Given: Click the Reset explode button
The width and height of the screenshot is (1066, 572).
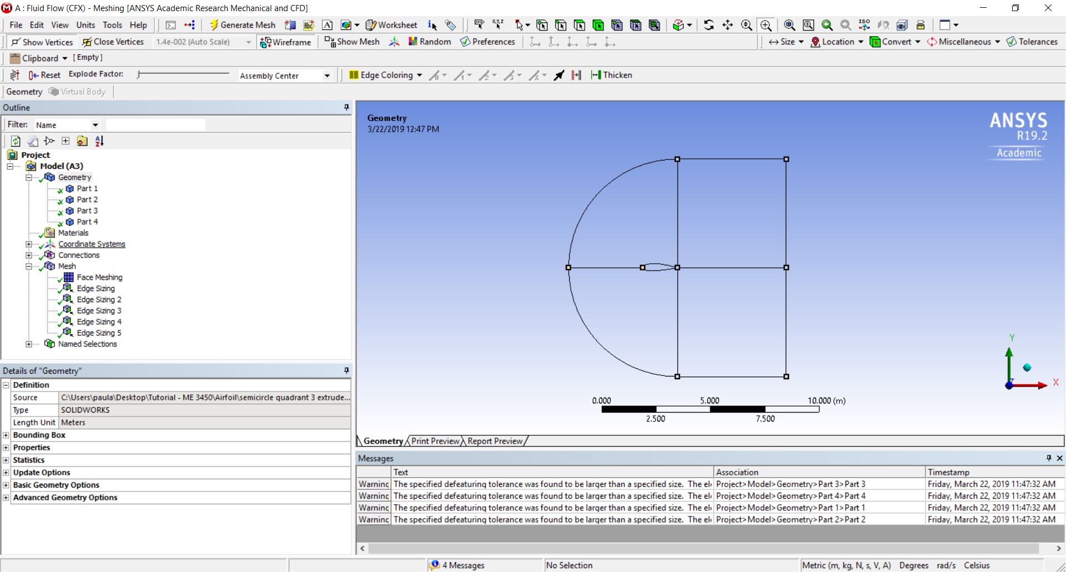Looking at the screenshot, I should (44, 75).
